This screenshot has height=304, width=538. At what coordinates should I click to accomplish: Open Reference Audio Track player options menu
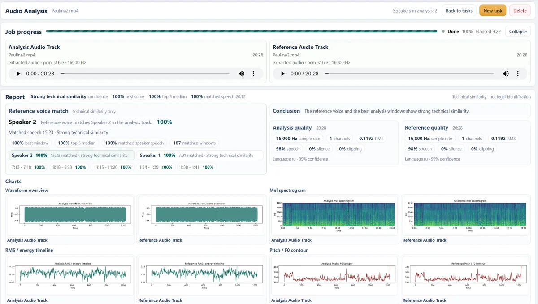(x=517, y=74)
